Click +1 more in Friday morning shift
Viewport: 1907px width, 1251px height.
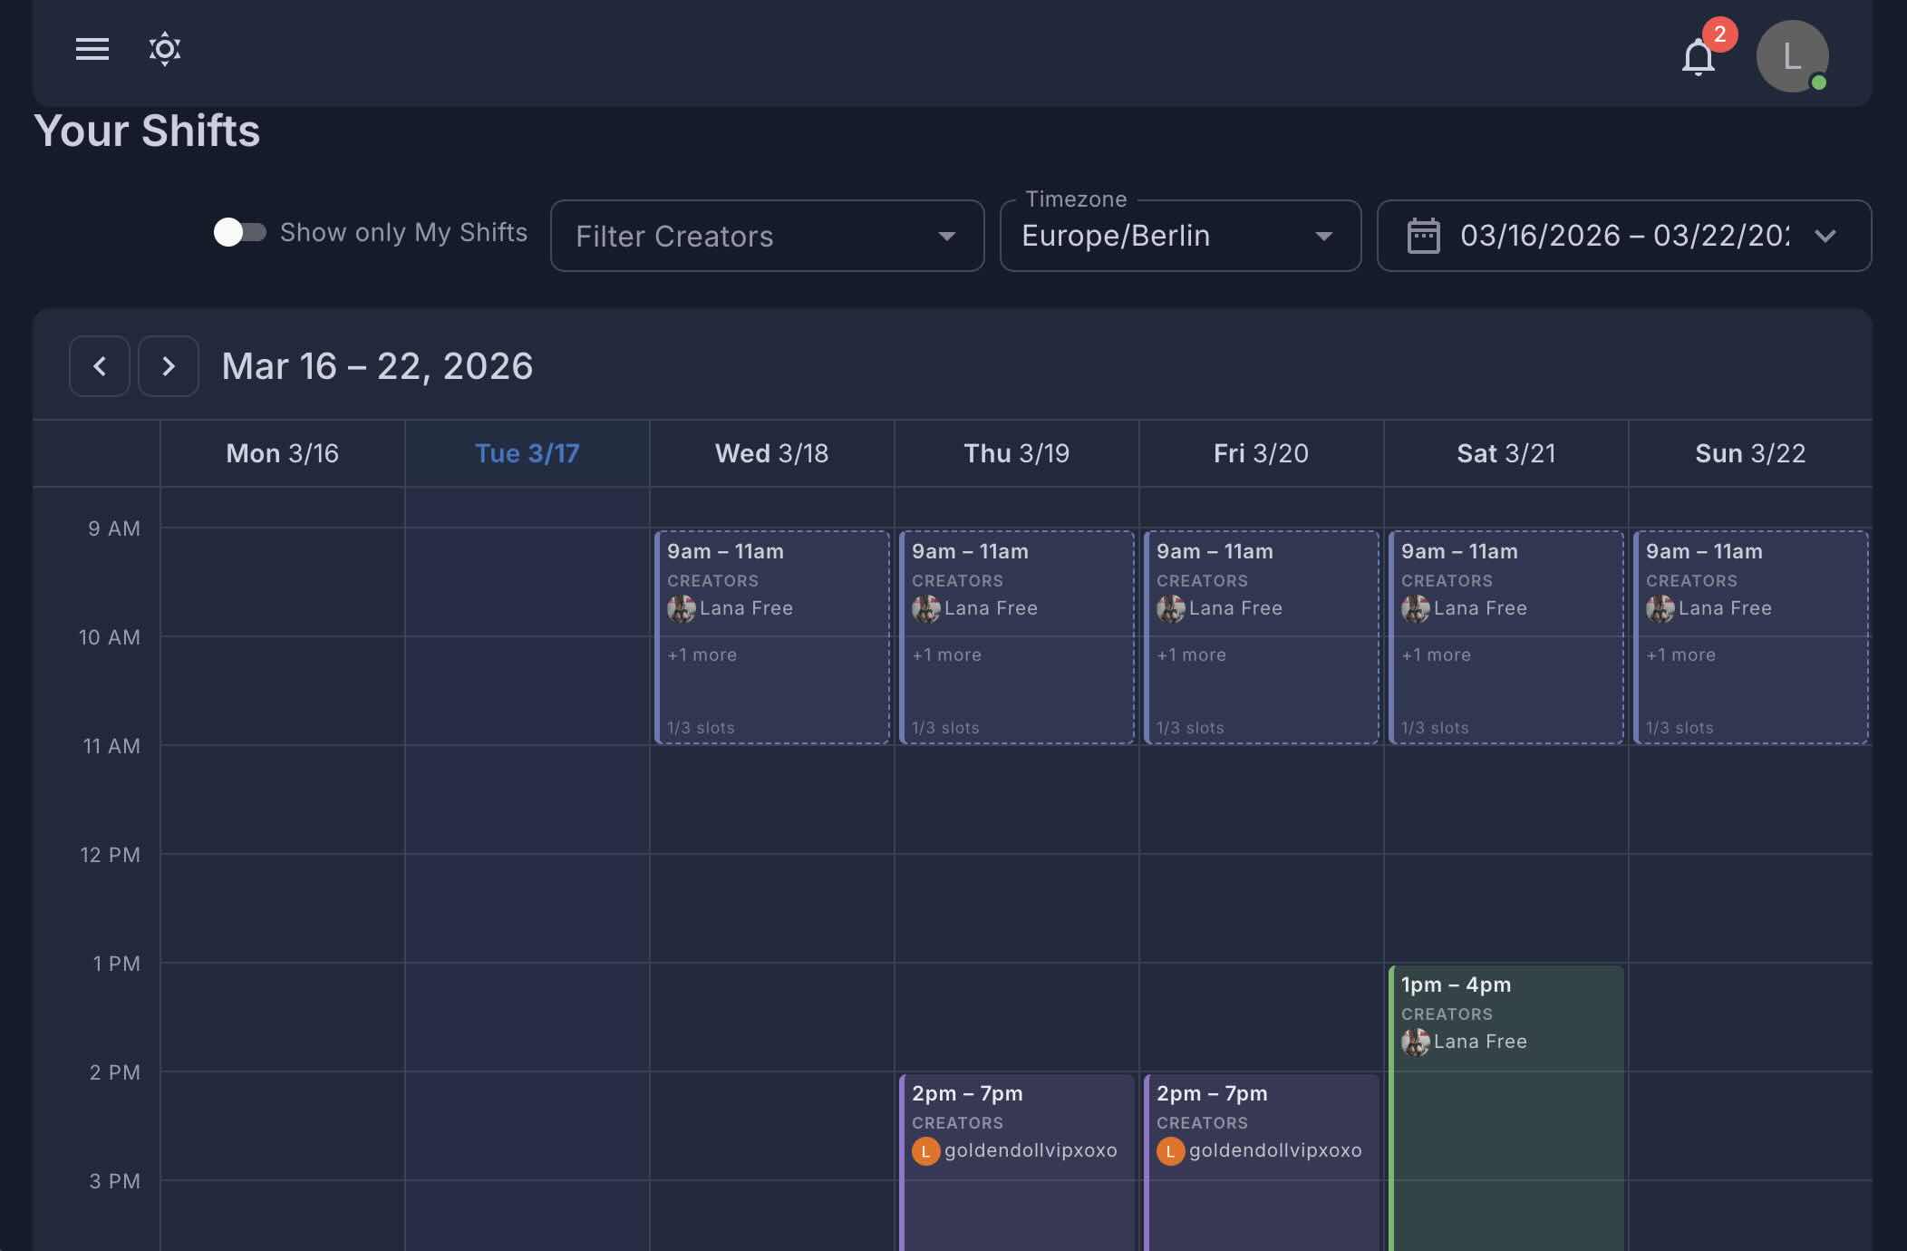point(1191,655)
